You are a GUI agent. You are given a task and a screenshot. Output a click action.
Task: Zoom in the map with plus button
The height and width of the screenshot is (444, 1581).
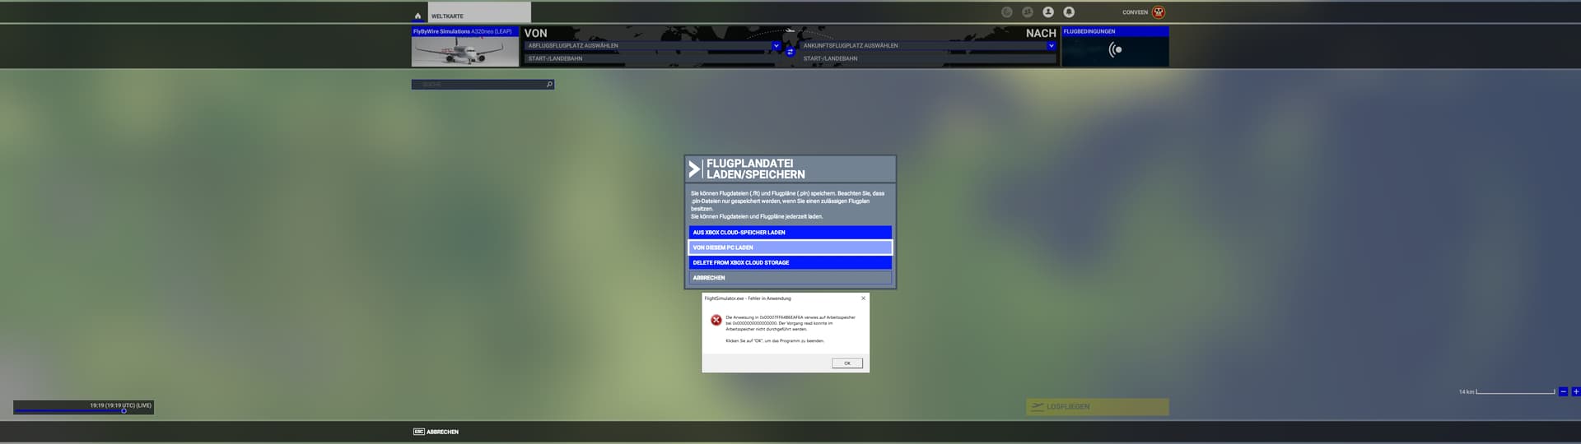1575,391
